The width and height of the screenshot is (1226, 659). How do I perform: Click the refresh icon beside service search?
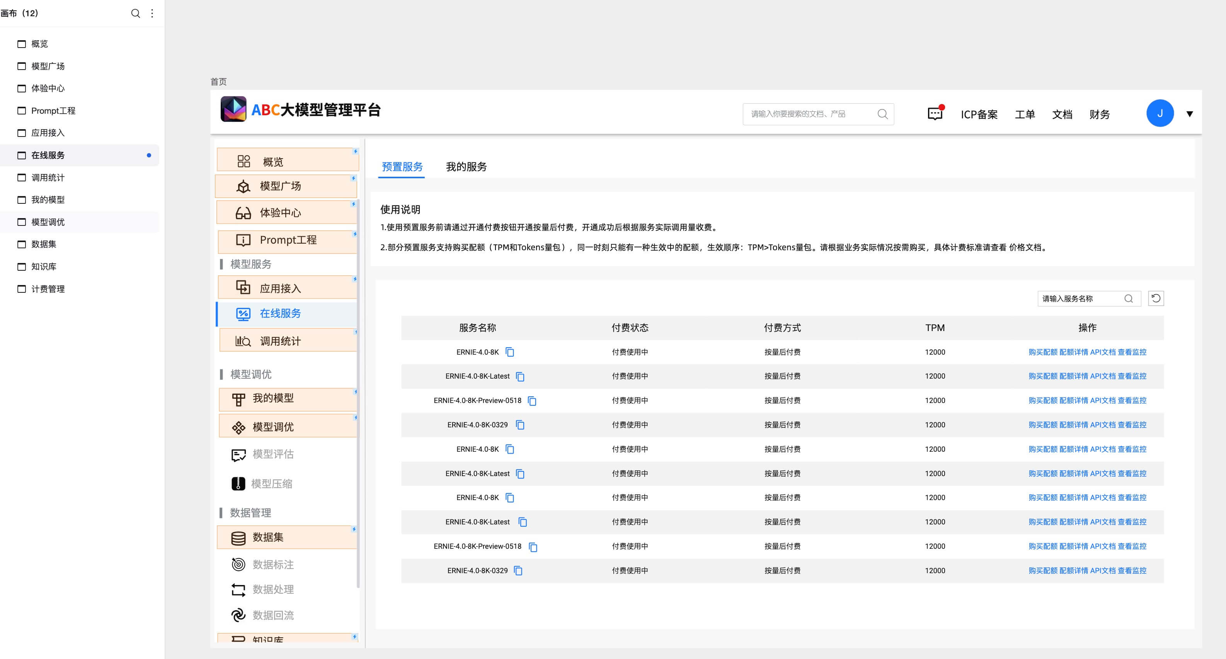pos(1156,299)
